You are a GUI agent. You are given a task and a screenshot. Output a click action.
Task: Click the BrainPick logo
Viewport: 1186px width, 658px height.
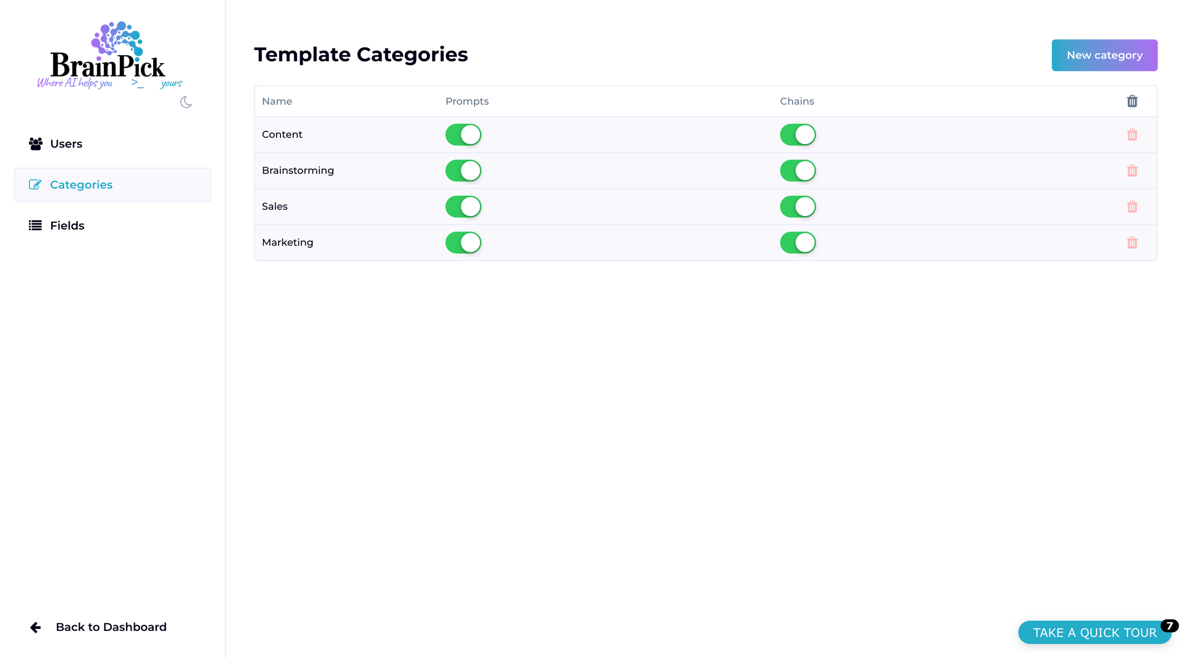[x=109, y=56]
